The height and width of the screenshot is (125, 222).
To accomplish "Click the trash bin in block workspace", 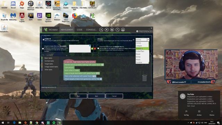I will click(144, 78).
